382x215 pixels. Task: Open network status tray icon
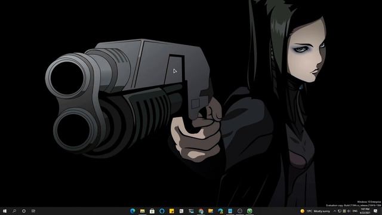[340, 211]
